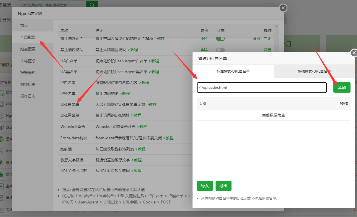Click the IP黑名单 row name
357x217 pixels.
tap(68, 94)
